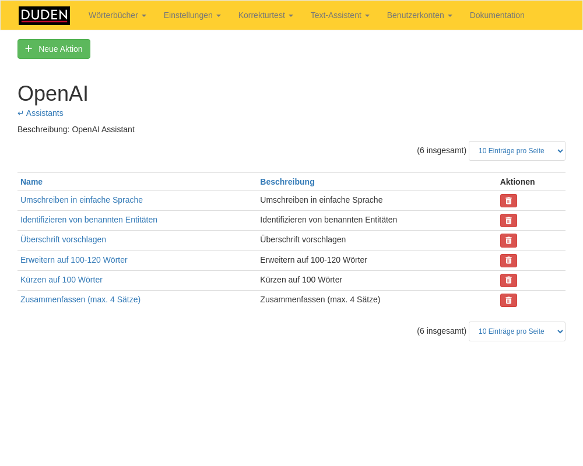Click the DUDEN logo in the navbar
This screenshot has height=466, width=583.
44,15
